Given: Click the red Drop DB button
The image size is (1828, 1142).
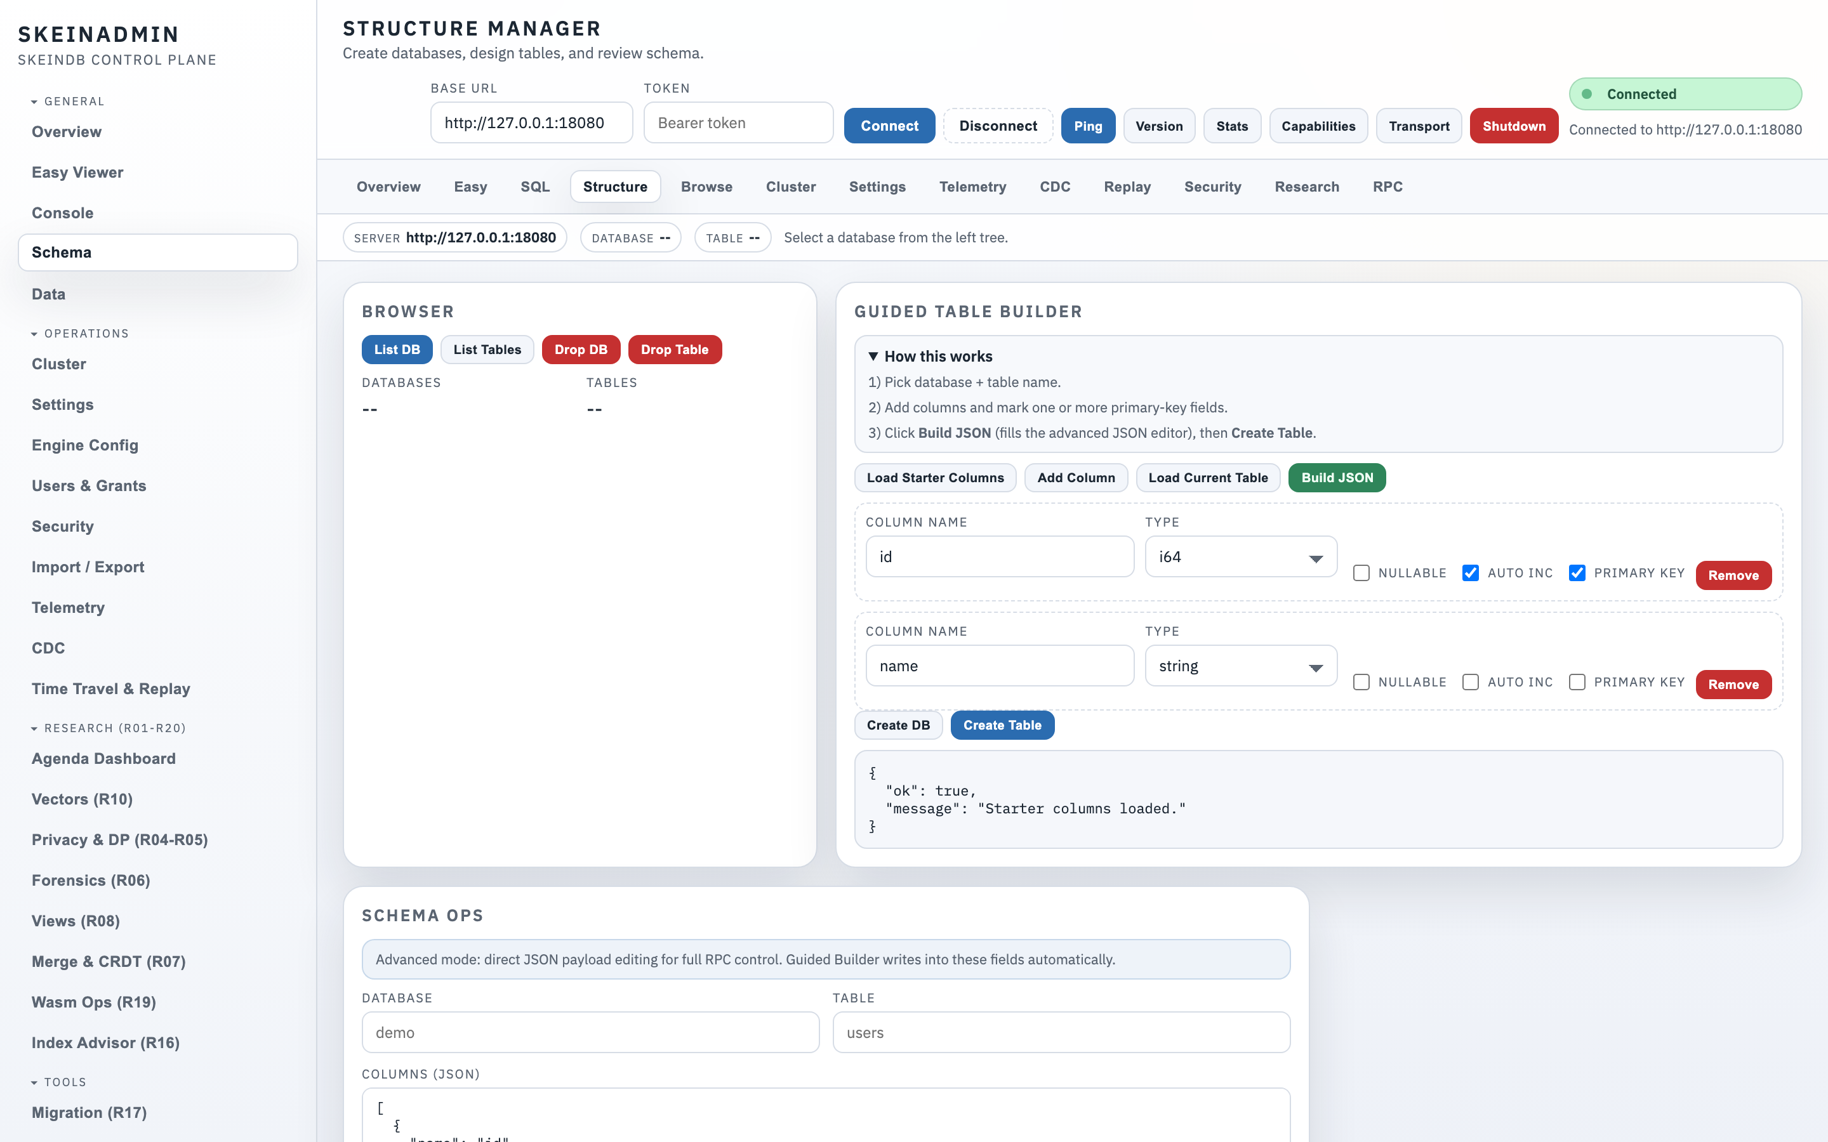Looking at the screenshot, I should (x=581, y=350).
